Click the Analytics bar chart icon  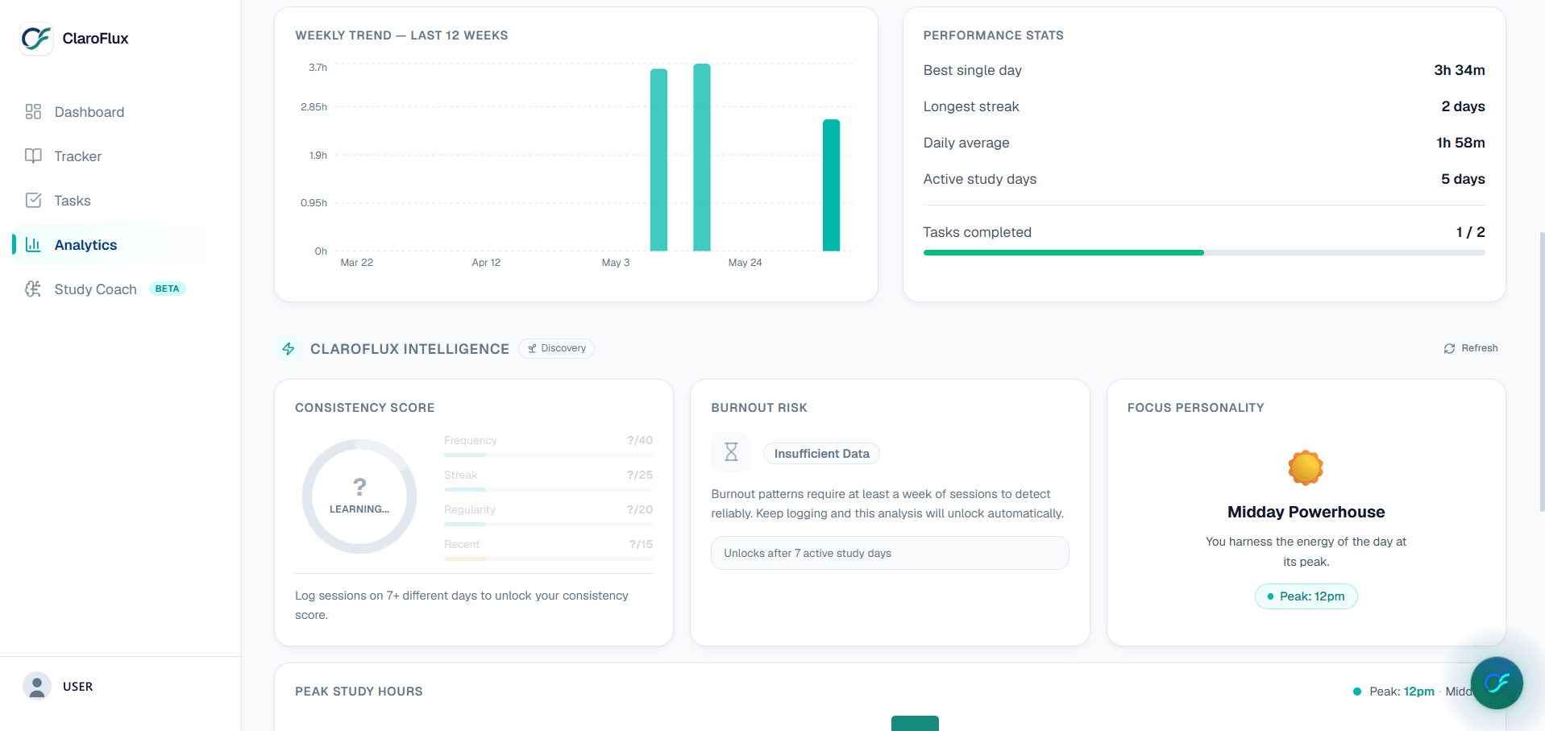tap(33, 244)
